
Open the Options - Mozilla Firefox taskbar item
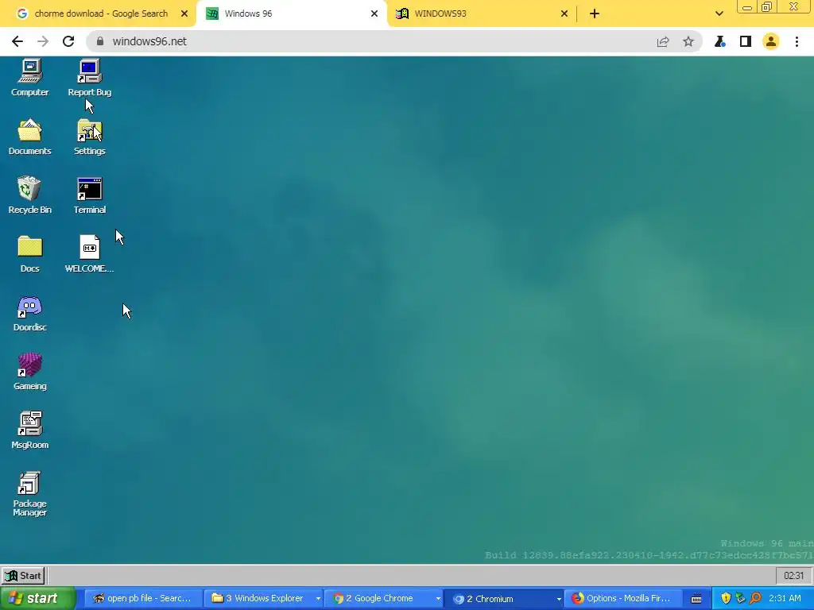[624, 599]
